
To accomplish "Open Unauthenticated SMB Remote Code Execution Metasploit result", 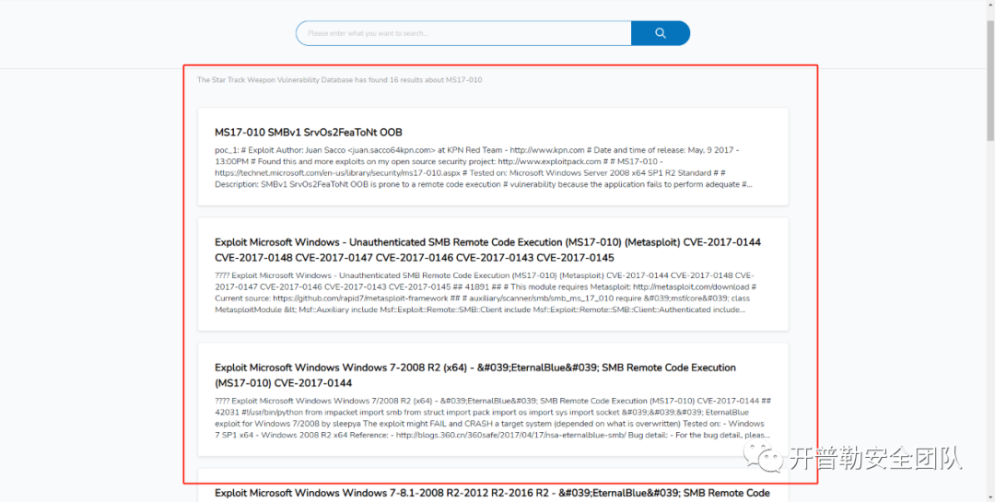I will (487, 250).
